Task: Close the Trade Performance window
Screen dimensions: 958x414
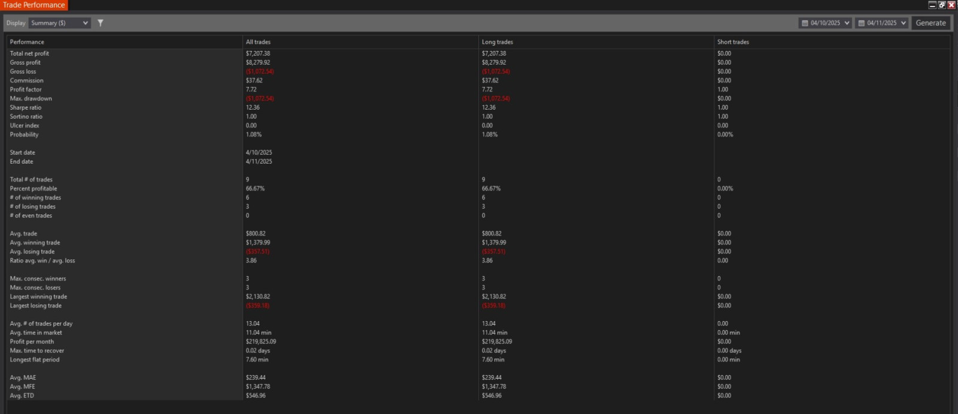Action: coord(951,5)
